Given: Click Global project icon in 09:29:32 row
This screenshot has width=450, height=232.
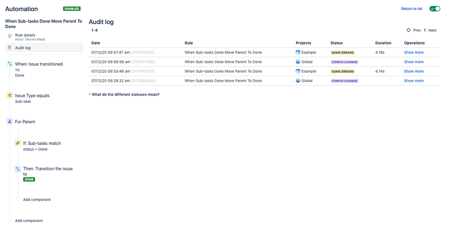Looking at the screenshot, I should click(298, 81).
